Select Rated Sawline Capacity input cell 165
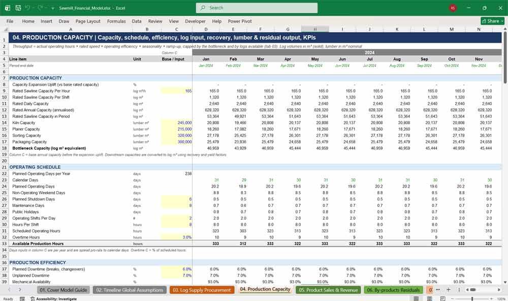 point(177,91)
